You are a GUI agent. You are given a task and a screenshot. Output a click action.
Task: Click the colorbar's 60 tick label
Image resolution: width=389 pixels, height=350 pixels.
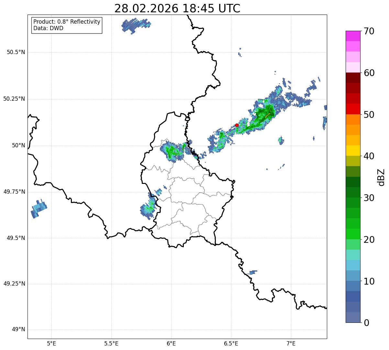369,73
